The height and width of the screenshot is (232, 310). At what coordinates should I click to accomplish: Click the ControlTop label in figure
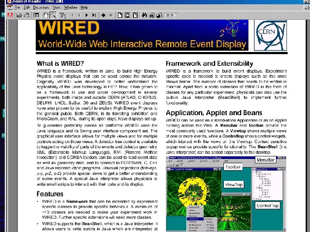[x=267, y=206]
